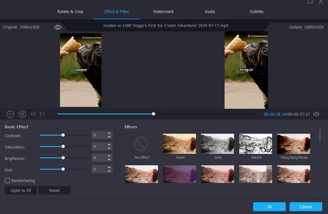328x214 pixels.
Task: Choose the Hong Kong Movie filter
Action: 294,144
